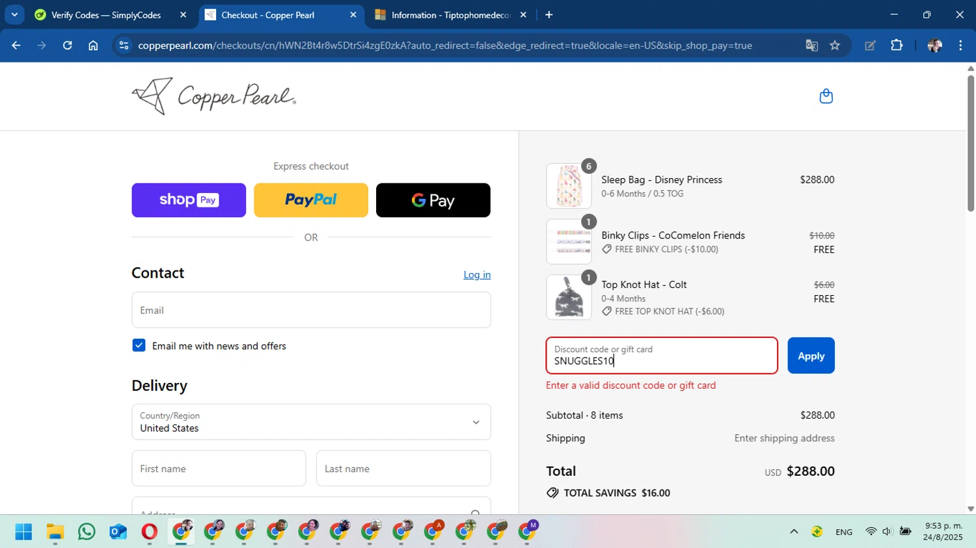976x548 pixels.
Task: Close the Verify Codes — SimplyCodes tab
Action: click(x=183, y=14)
